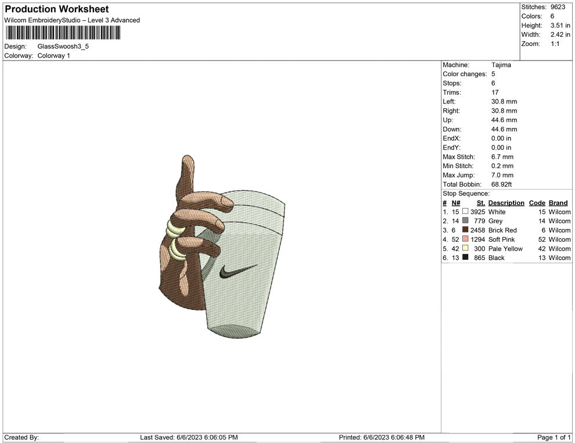Click the Black thread color swatch
This screenshot has width=575, height=443.
(x=465, y=258)
